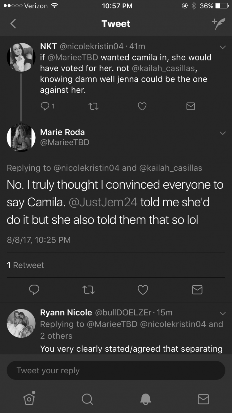Image resolution: width=232 pixels, height=413 pixels.
Task: Go to Home tab in bottom bar
Action: 29,398
